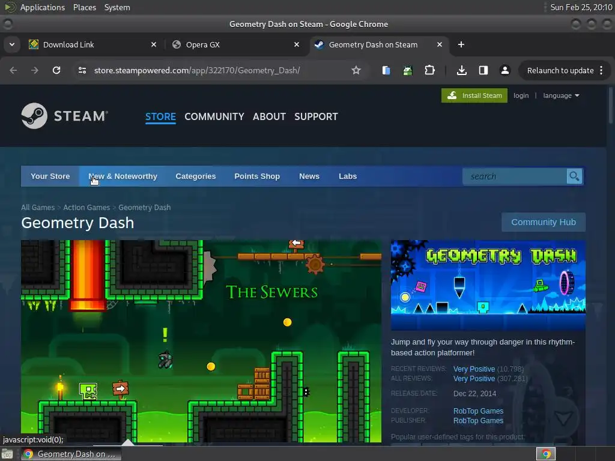The width and height of the screenshot is (615, 461).
Task: Open the COMMUNITY menu
Action: pos(214,116)
